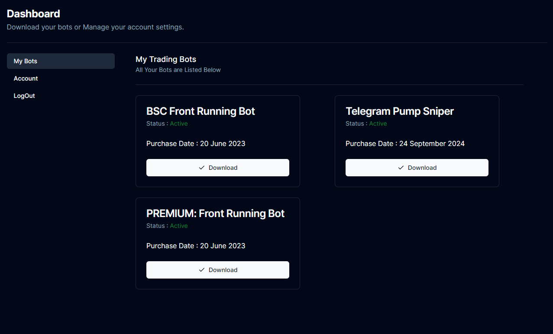This screenshot has height=334, width=553.
Task: Click the Download your bots subtitle text
Action: coord(95,27)
